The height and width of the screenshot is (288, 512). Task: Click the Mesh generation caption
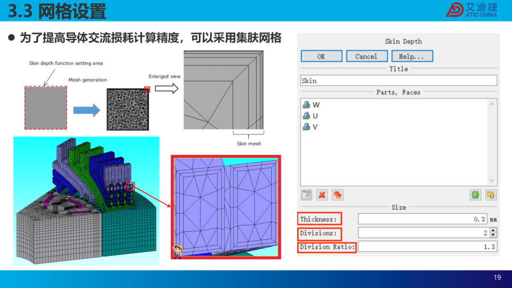[x=88, y=80]
